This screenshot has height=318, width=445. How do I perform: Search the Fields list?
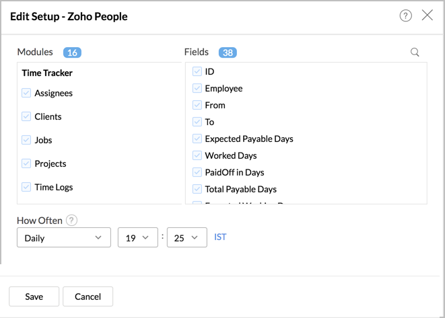coord(415,52)
